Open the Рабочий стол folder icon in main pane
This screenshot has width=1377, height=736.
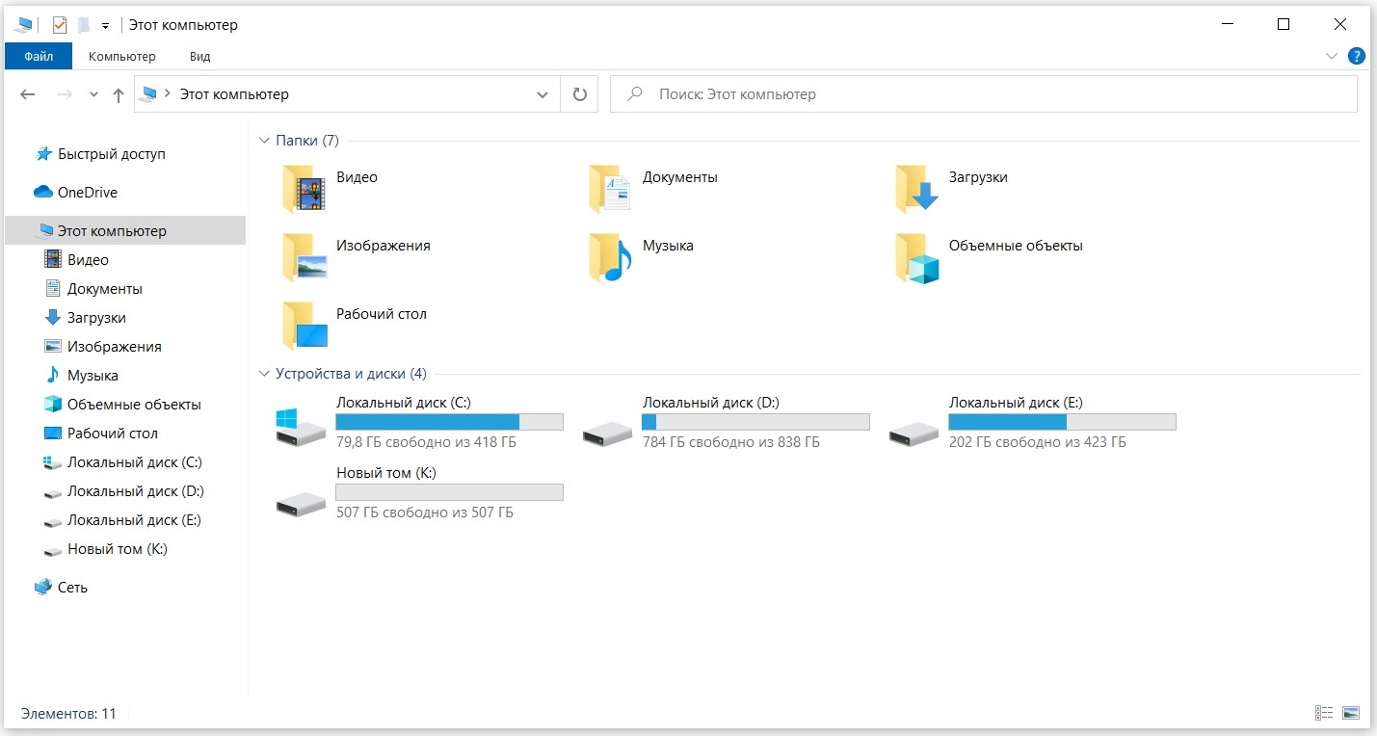(x=305, y=325)
